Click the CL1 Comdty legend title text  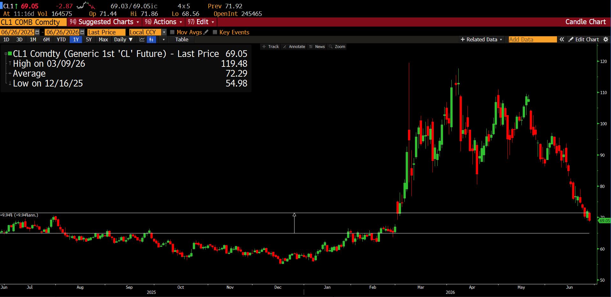pos(116,54)
